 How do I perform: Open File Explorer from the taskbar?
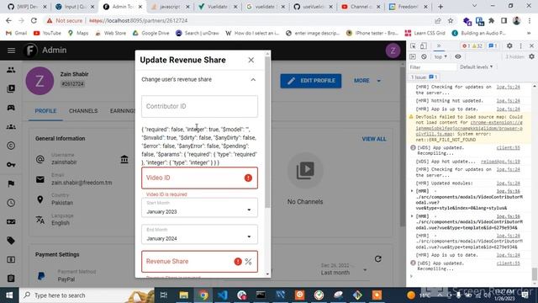[x=184, y=295]
